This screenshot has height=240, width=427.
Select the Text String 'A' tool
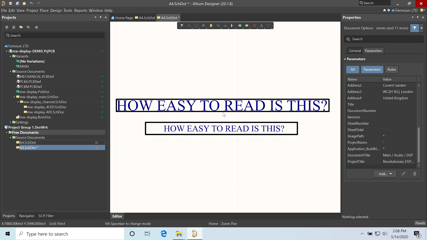point(262,26)
